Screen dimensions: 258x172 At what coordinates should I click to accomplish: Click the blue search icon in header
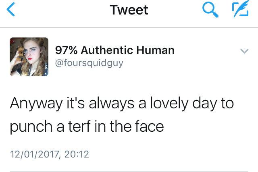(x=210, y=10)
